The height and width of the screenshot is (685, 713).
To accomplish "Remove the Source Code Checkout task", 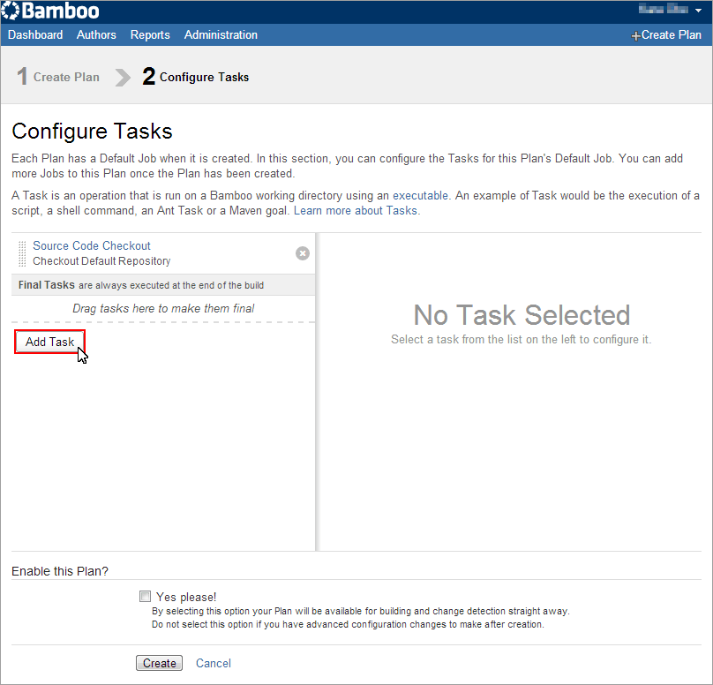I will click(303, 253).
